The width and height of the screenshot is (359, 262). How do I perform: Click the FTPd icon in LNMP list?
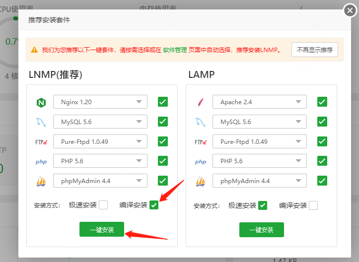pyautogui.click(x=41, y=142)
